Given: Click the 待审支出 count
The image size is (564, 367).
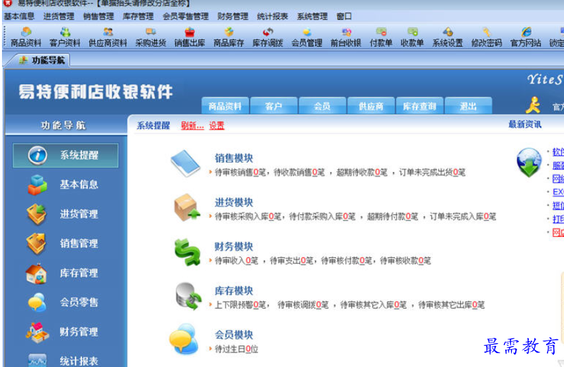Looking at the screenshot, I should tap(303, 261).
